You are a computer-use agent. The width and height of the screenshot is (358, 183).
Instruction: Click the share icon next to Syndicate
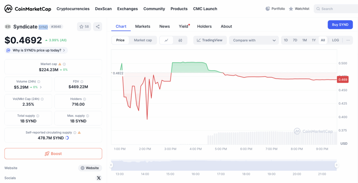(x=98, y=27)
